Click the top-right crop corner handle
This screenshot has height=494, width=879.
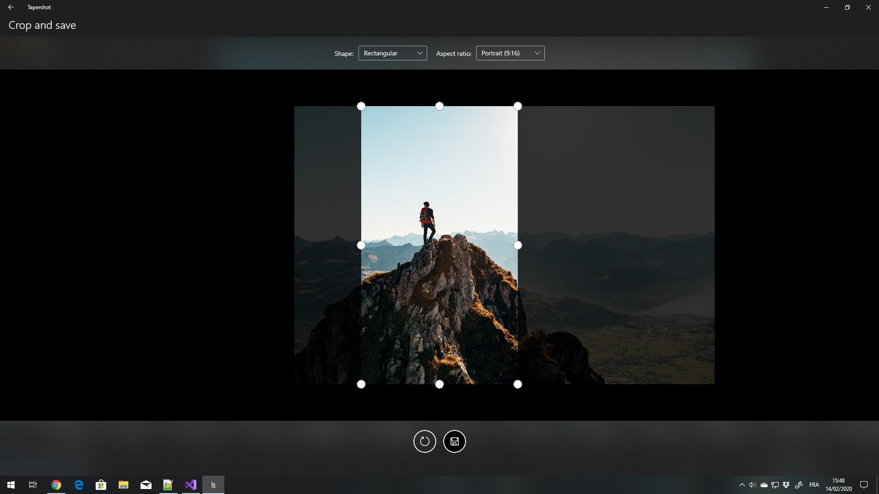click(518, 106)
